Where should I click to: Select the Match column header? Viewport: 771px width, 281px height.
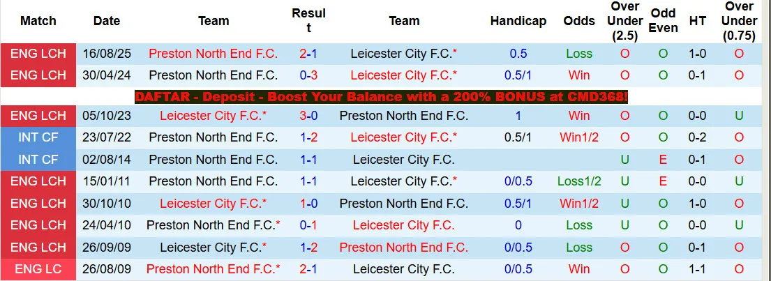[x=38, y=21]
